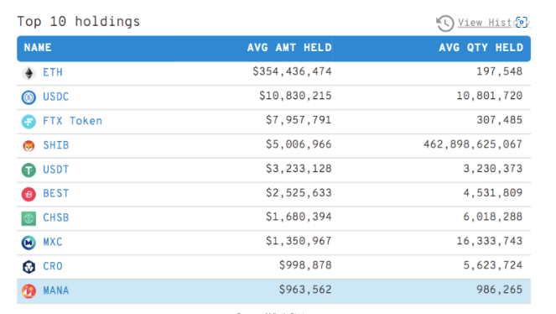Sort by AVG QTY HELD column header

[481, 48]
